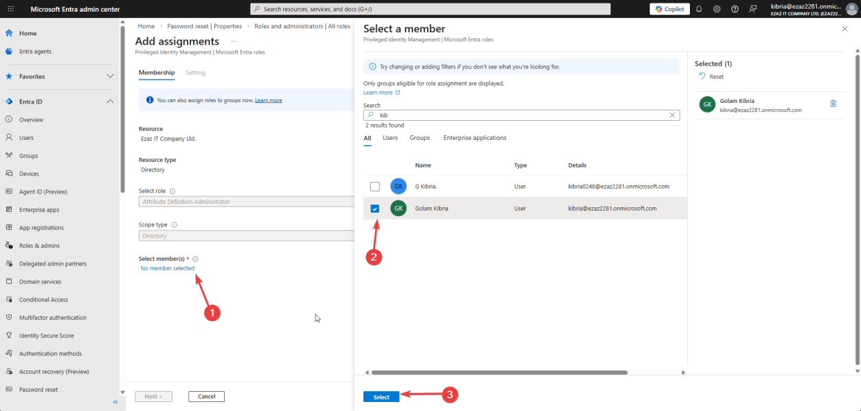Open account avatar menu
The image size is (861, 411).
[852, 9]
